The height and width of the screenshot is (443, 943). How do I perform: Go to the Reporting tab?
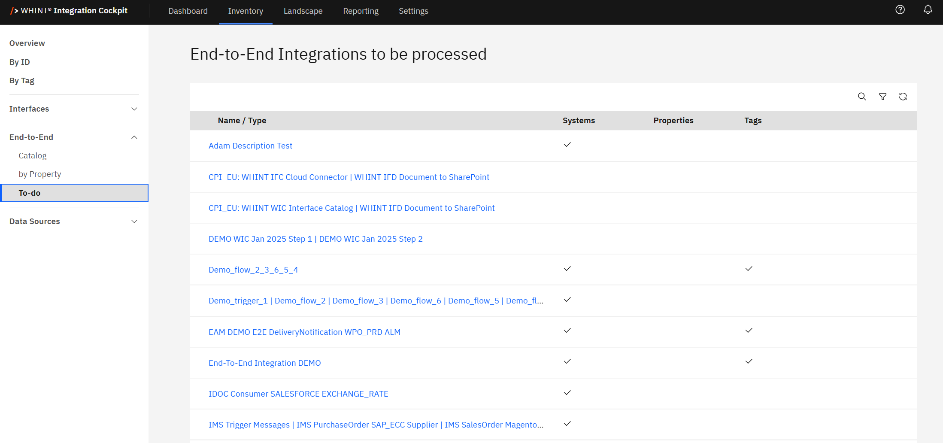click(x=361, y=11)
